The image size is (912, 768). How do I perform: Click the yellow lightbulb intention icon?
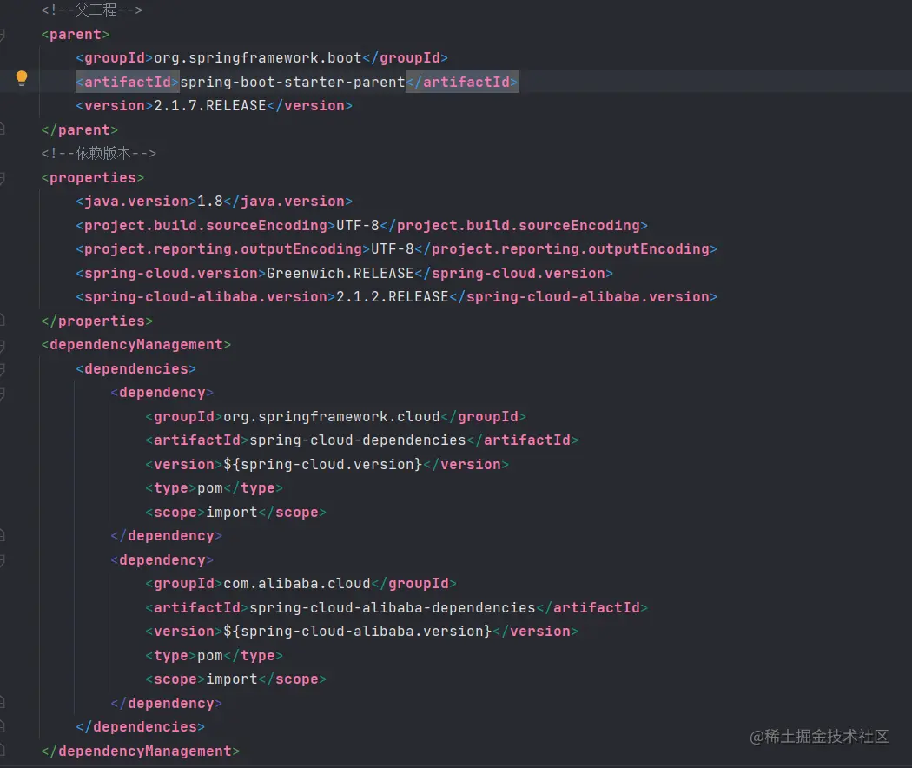[22, 78]
